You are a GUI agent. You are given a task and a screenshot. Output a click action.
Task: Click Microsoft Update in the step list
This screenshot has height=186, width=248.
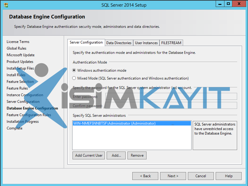click(x=21, y=55)
